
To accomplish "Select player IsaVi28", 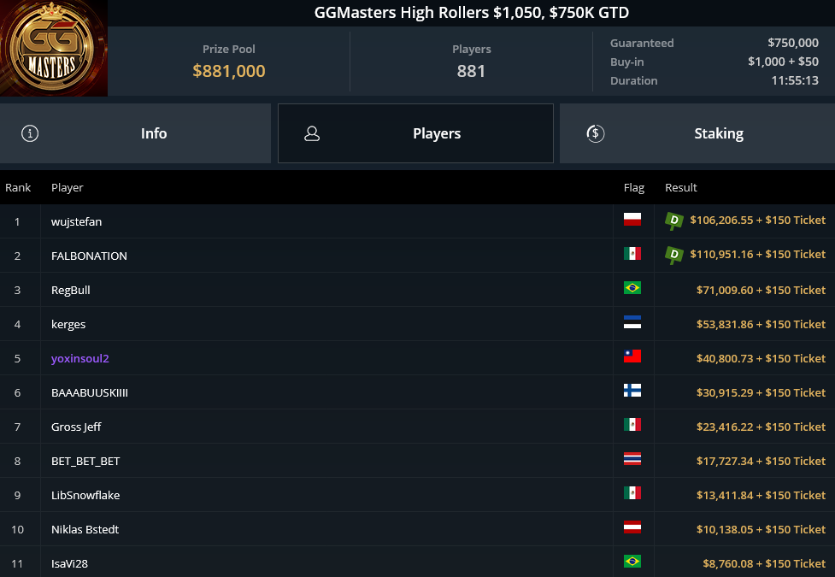I will (x=69, y=563).
